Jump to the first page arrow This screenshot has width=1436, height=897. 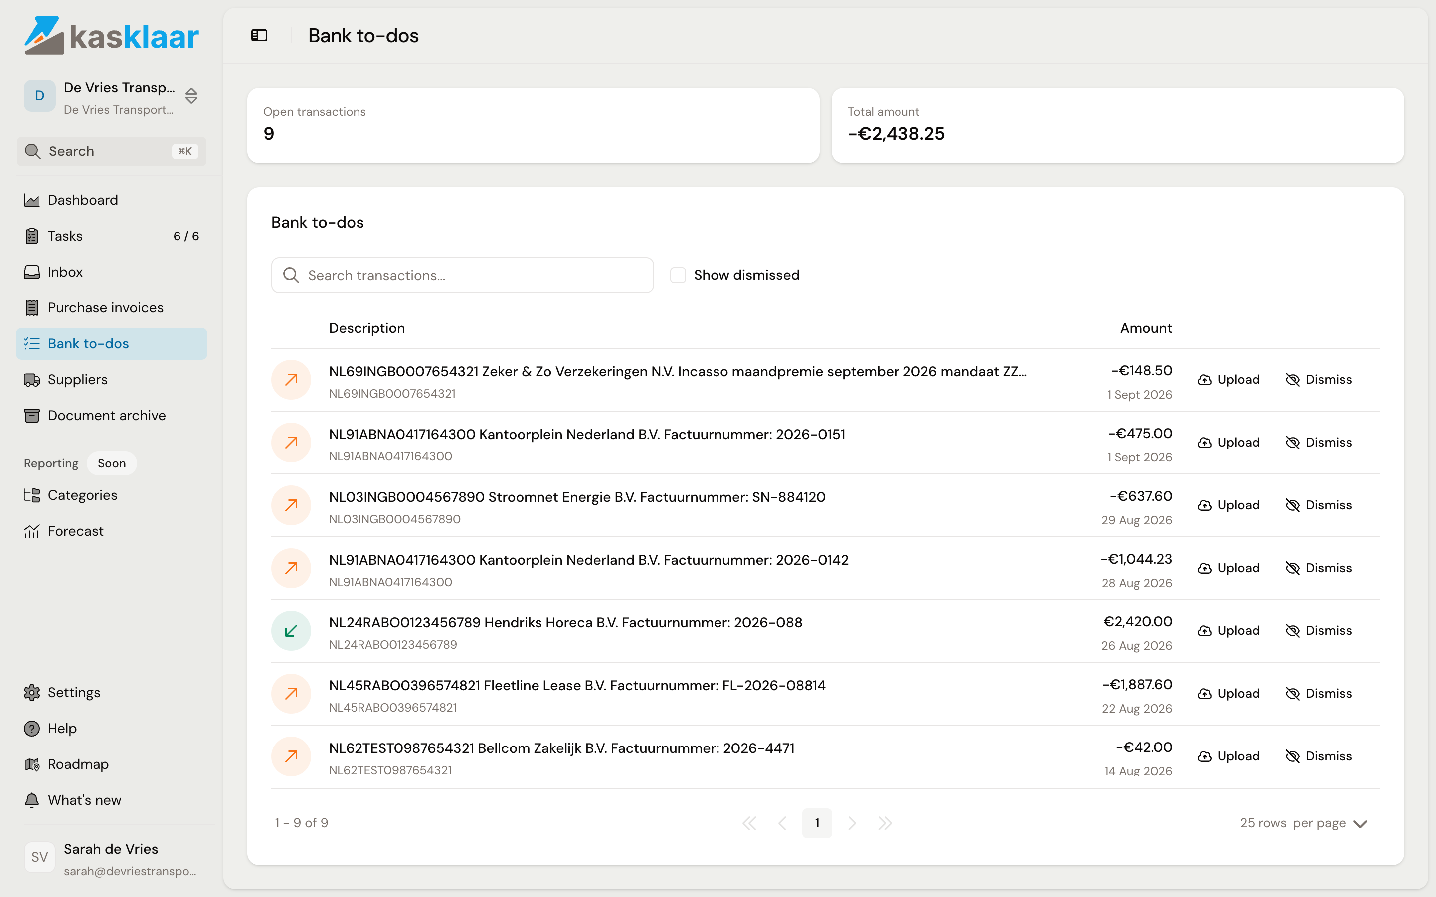click(x=749, y=823)
